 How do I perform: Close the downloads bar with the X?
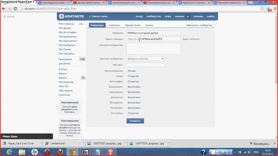274,143
